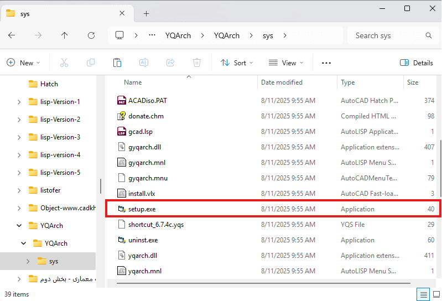The height and width of the screenshot is (301, 442).
Task: Open the View layout dropdown
Action: click(286, 63)
